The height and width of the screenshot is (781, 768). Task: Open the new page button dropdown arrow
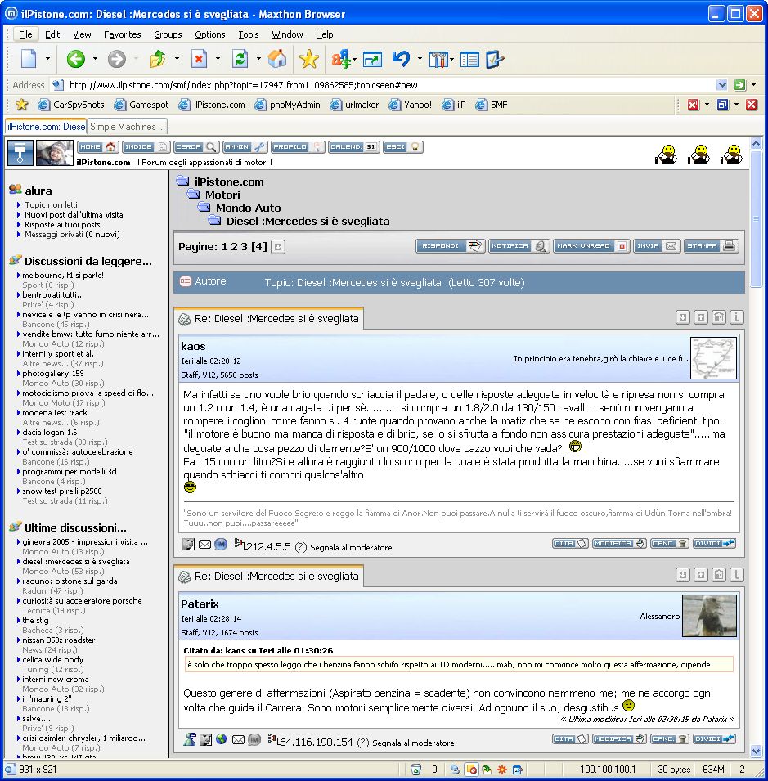pos(47,59)
